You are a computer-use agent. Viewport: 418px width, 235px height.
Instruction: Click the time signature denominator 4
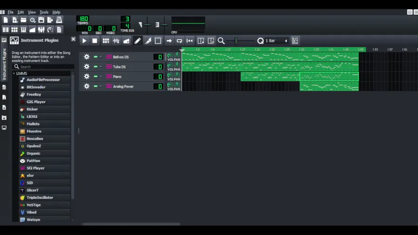click(125, 26)
